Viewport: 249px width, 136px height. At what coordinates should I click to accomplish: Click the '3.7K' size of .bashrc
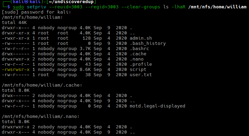pos(85,48)
